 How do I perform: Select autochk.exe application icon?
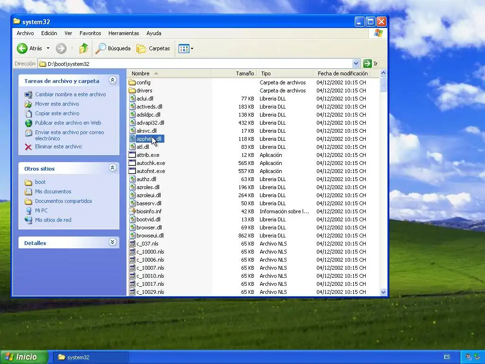point(132,163)
